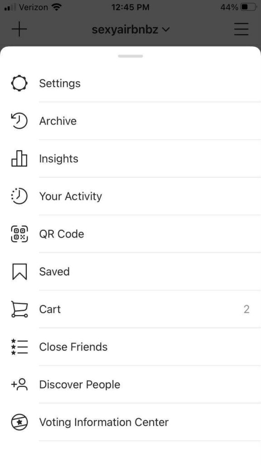Open Discover People via add-person icon
This screenshot has width=261, height=465.
19,384
